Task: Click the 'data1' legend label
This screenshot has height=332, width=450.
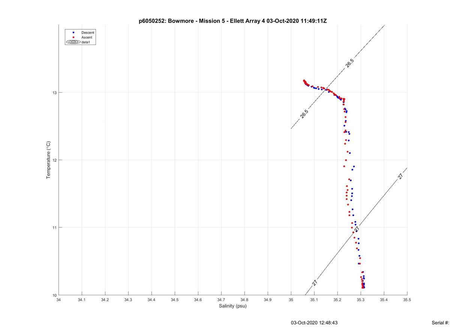Action: [86, 42]
